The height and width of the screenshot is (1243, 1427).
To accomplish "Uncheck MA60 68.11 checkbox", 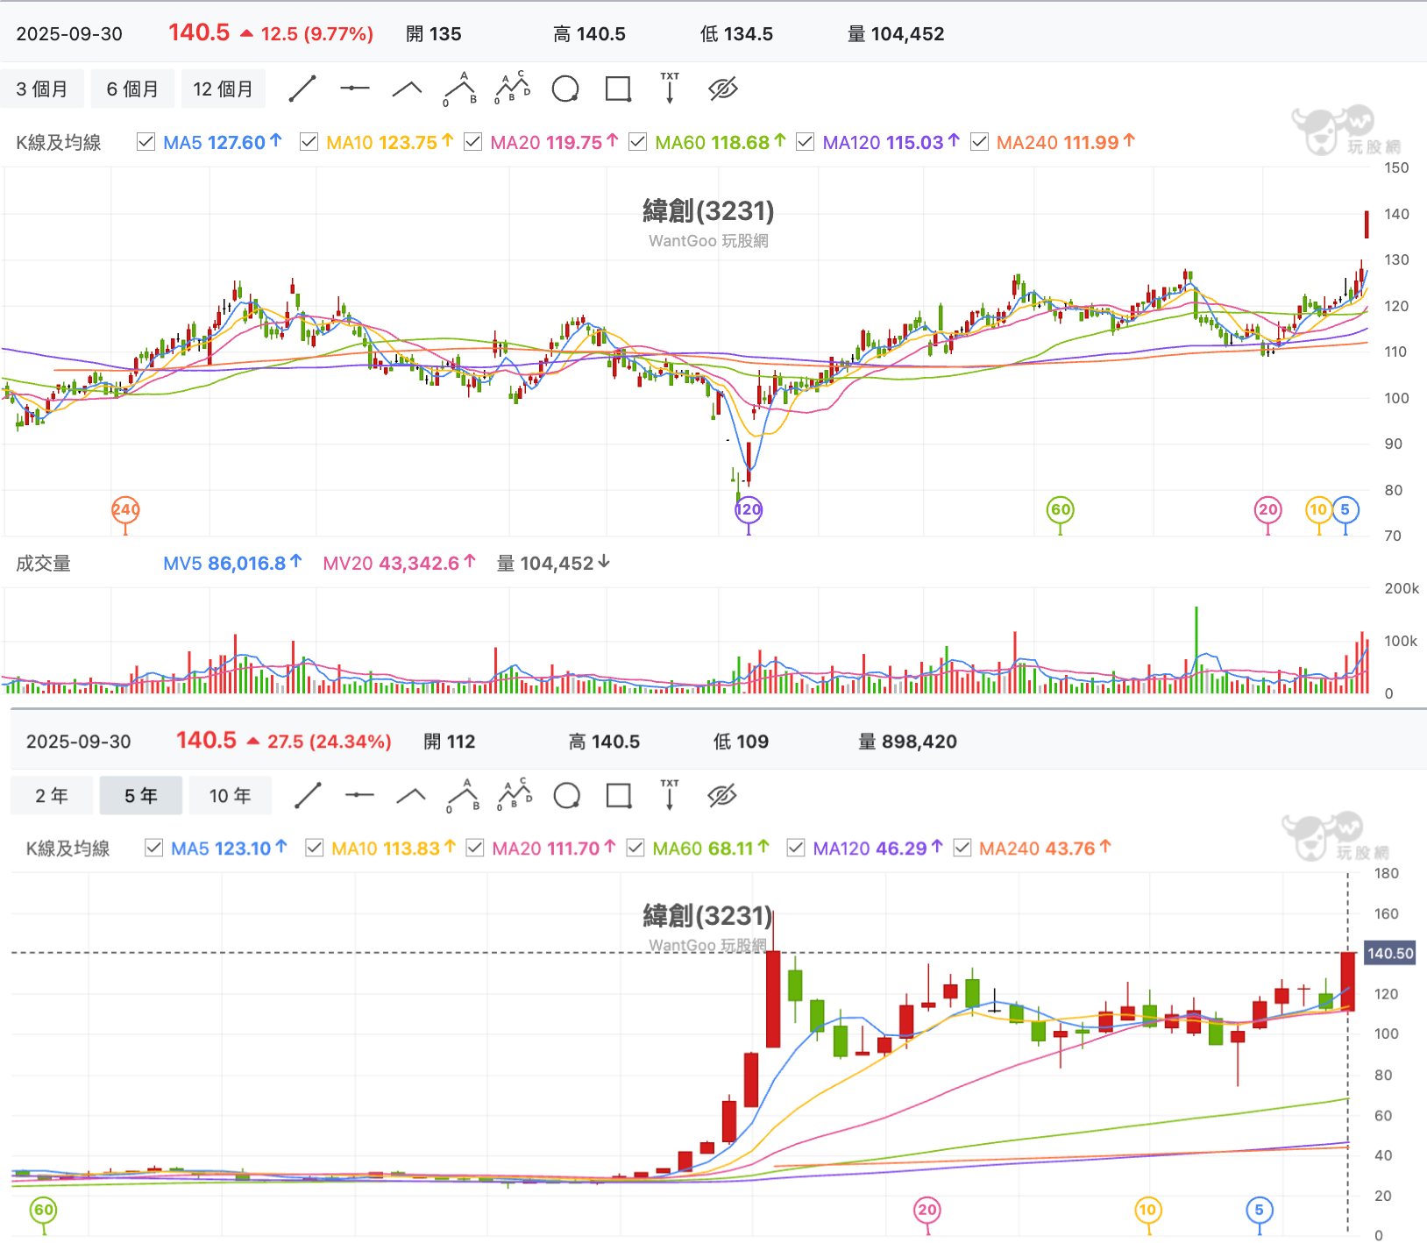I will (x=635, y=848).
